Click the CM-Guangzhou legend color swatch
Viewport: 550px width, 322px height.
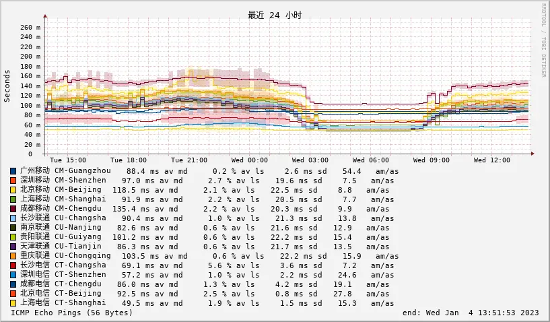point(13,171)
